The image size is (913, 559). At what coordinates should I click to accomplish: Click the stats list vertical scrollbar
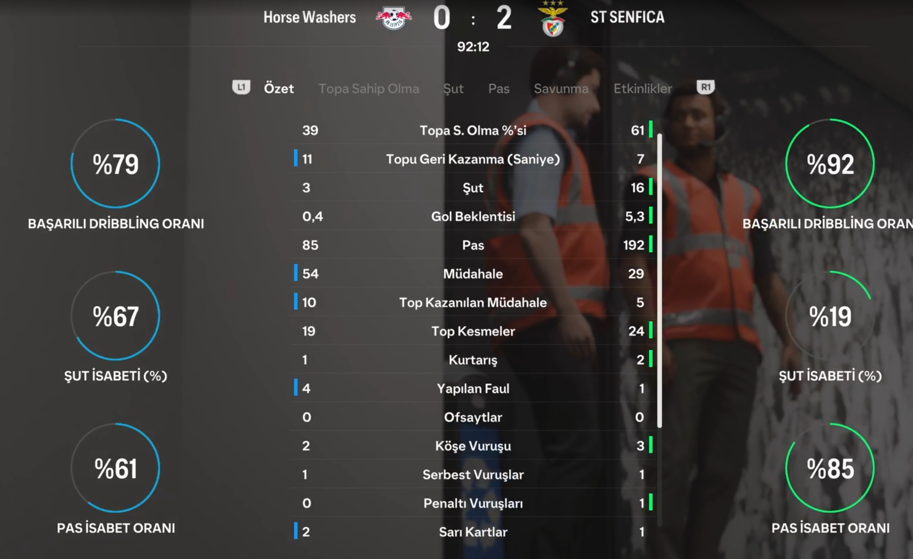[x=660, y=281]
